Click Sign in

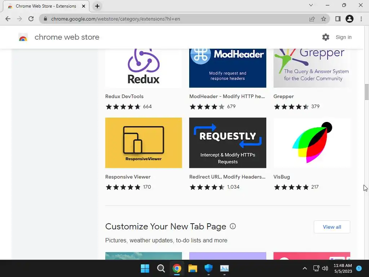pos(343,37)
